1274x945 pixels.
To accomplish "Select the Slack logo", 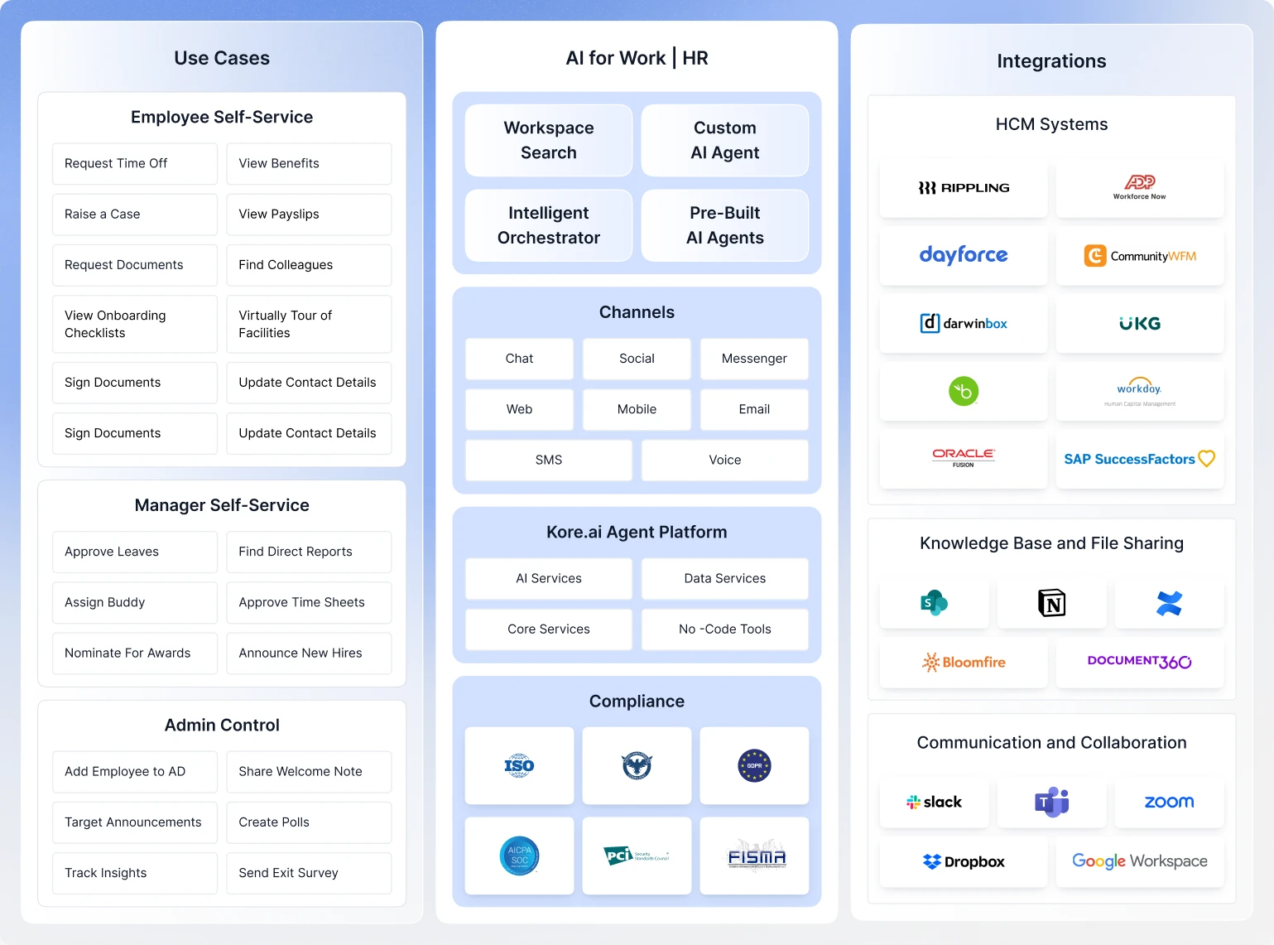I will coord(935,802).
